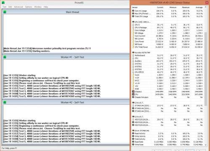Viewport: 210px width, 151px height.
Task: Click the Core Current lightning icon
Action: [x=133, y=36]
